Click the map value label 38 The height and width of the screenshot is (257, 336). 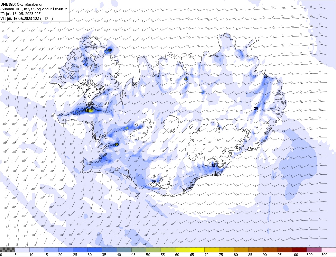tap(265, 76)
